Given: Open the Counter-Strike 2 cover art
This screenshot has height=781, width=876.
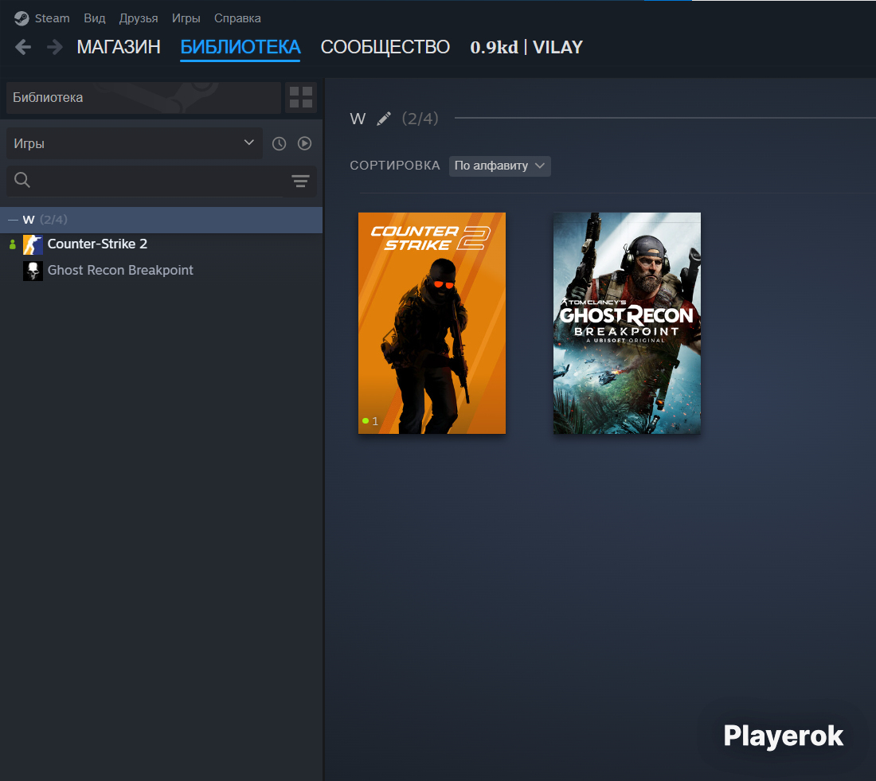Looking at the screenshot, I should 432,323.
